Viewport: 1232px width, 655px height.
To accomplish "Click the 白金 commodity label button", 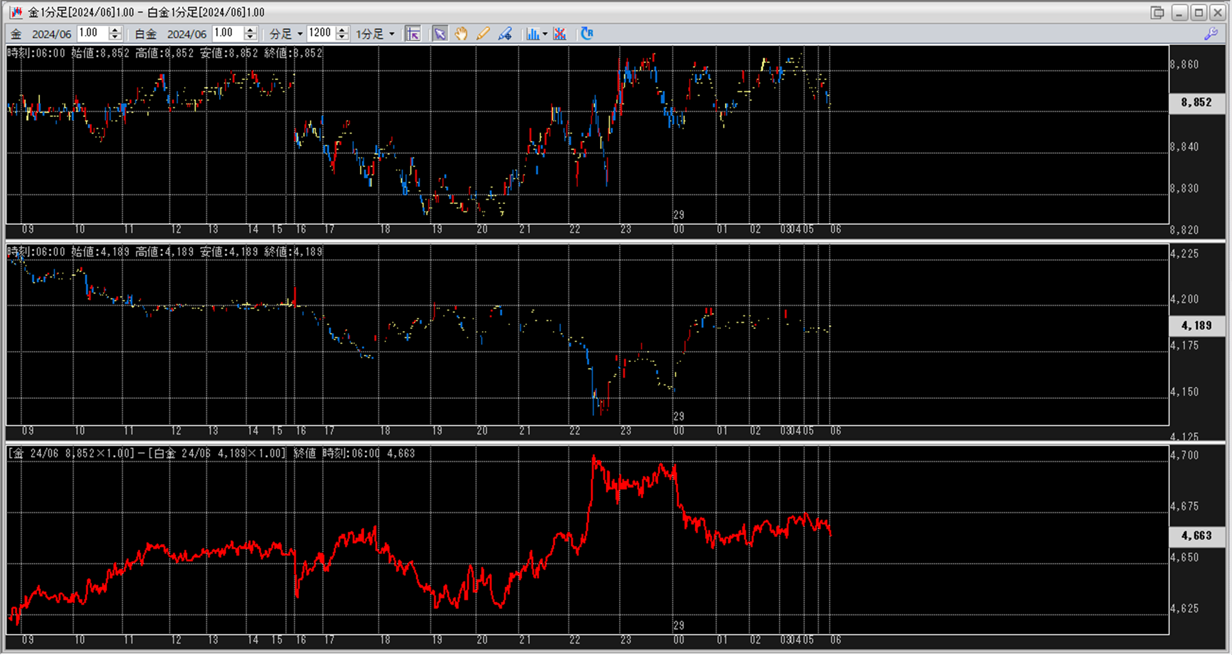I will (145, 34).
